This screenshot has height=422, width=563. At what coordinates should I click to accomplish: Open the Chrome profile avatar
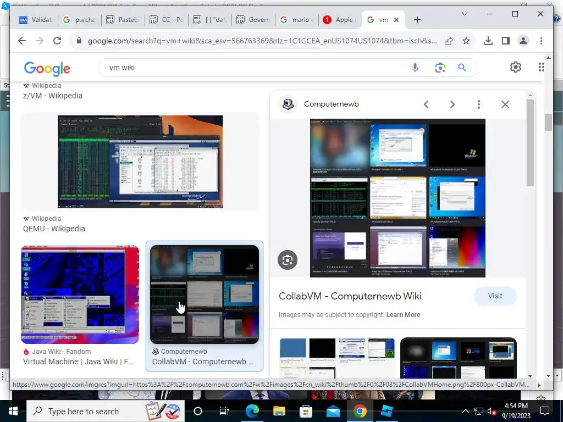(523, 41)
